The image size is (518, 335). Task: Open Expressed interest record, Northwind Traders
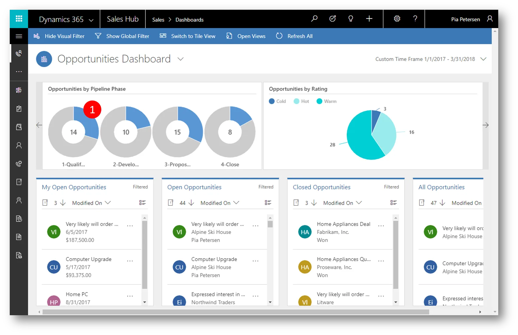pos(217,298)
